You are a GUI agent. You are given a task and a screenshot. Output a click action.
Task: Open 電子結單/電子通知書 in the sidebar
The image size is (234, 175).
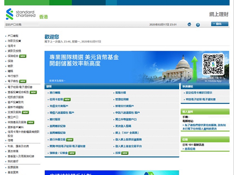[x=20, y=87]
